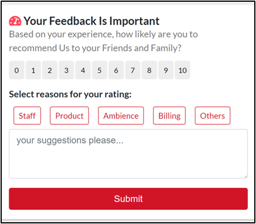Screen dimensions: 256x224
Task: Select the rating 5 box
Action: (x=100, y=70)
